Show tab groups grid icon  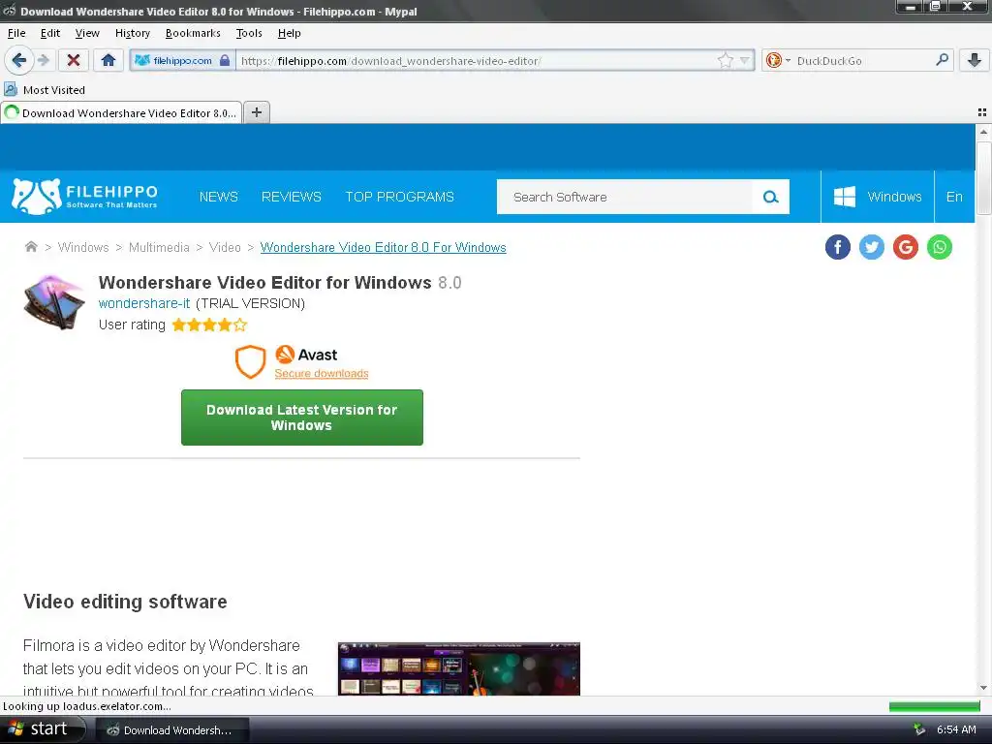point(982,112)
